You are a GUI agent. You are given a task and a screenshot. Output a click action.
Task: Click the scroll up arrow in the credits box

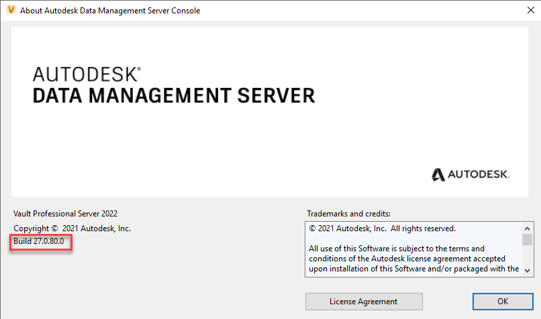click(x=527, y=227)
